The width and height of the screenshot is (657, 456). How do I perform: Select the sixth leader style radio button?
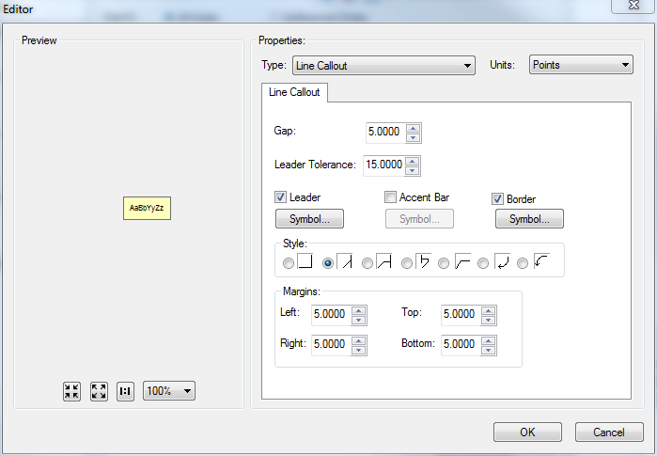(483, 263)
